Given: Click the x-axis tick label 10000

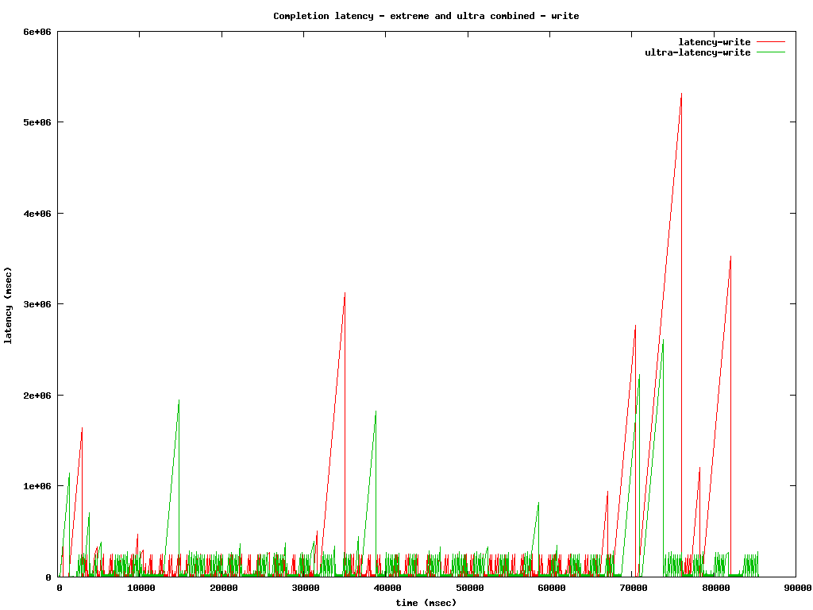Looking at the screenshot, I should pyautogui.click(x=141, y=588).
